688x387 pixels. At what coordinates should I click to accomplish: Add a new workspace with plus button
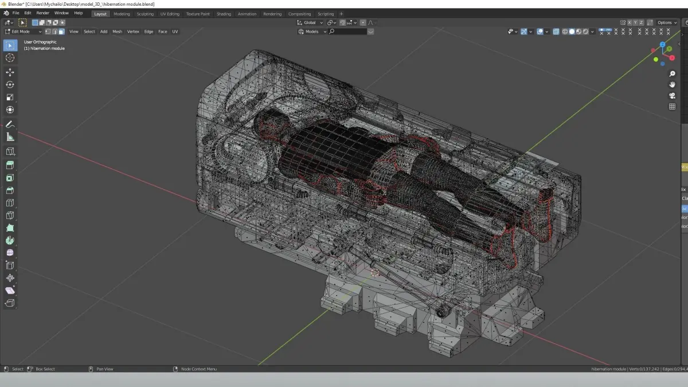click(x=341, y=14)
